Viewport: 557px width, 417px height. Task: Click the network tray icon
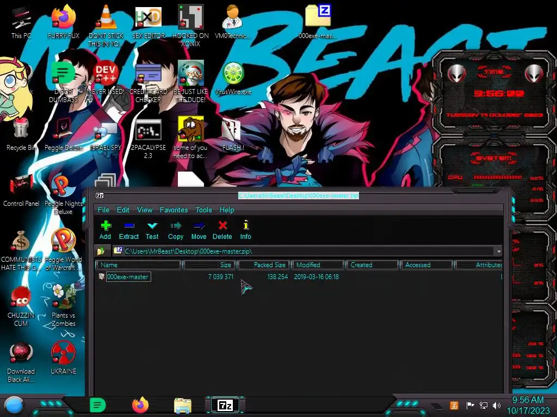pos(484,405)
